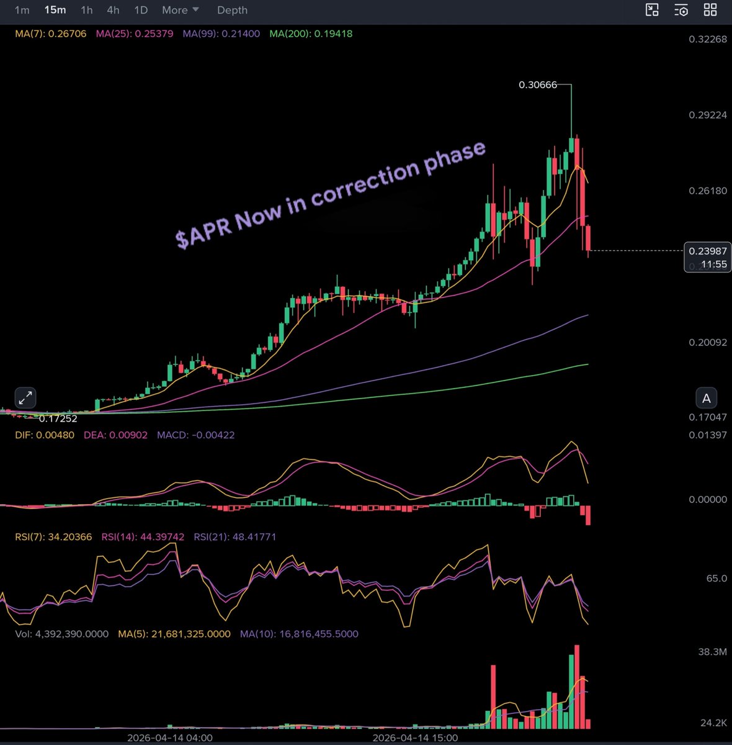Image resolution: width=732 pixels, height=745 pixels.
Task: Click the MA(7) indicator value label
Action: tap(51, 34)
